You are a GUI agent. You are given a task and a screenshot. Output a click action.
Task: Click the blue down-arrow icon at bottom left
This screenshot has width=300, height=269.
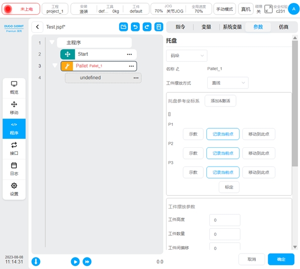[36, 262]
